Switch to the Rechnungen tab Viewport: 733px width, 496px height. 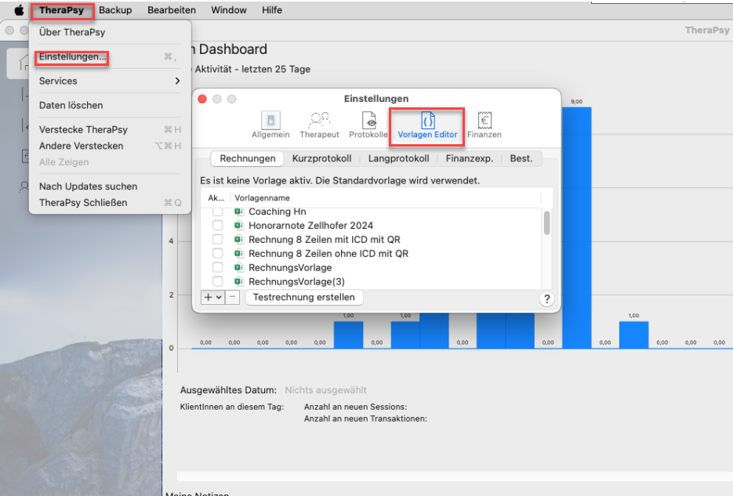(248, 158)
